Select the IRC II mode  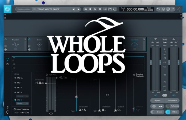(x=18, y=88)
